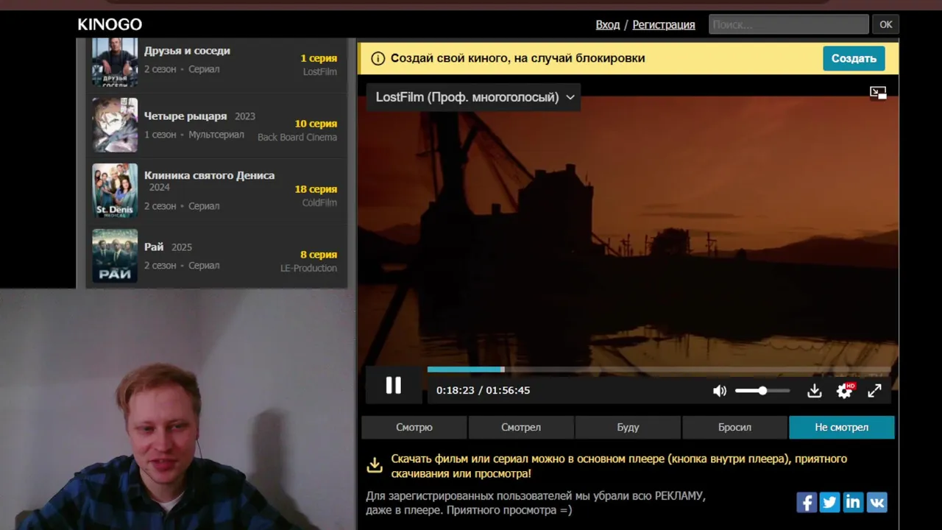This screenshot has width=942, height=530.
Task: Open Четыре рыцаря poster thumbnail
Action: pyautogui.click(x=115, y=125)
